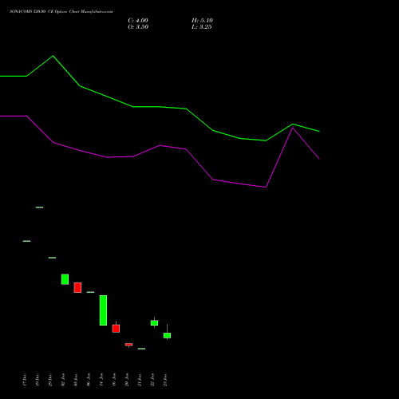The height and width of the screenshot is (399, 399).
Task: Select the 20 Jan date label
Action: coord(127,380)
